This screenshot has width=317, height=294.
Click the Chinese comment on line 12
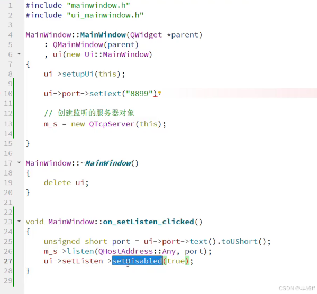(x=89, y=113)
